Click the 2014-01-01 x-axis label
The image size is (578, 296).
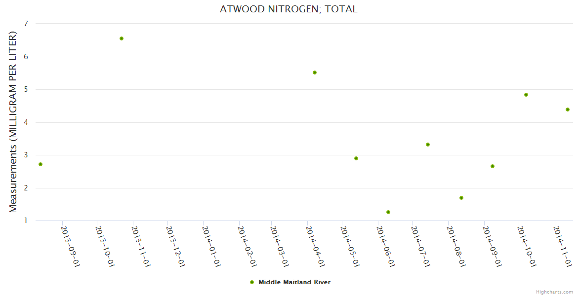point(211,246)
